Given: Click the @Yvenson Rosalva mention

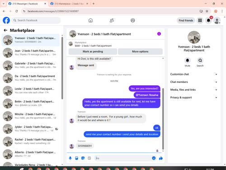Looking at the screenshot, I should pyautogui.click(x=147, y=95).
